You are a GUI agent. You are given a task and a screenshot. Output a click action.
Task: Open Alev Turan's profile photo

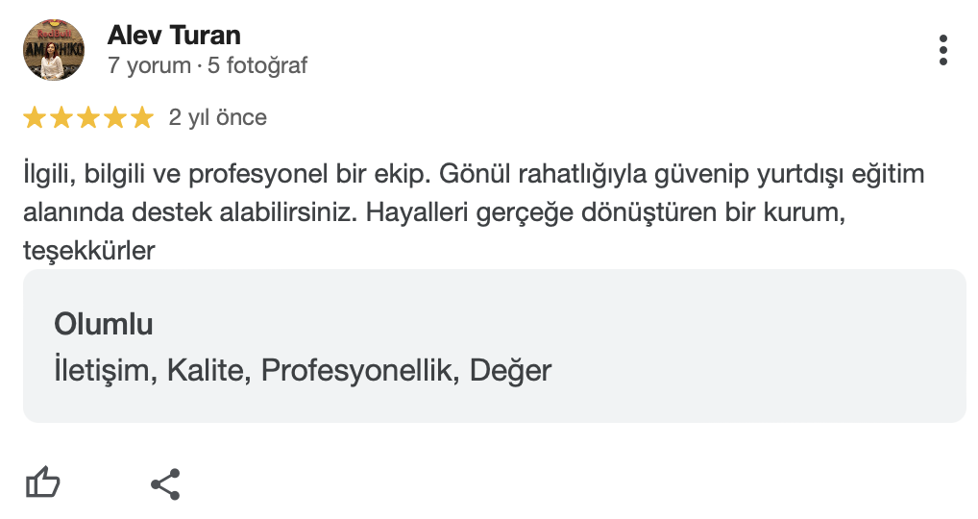pyautogui.click(x=54, y=50)
